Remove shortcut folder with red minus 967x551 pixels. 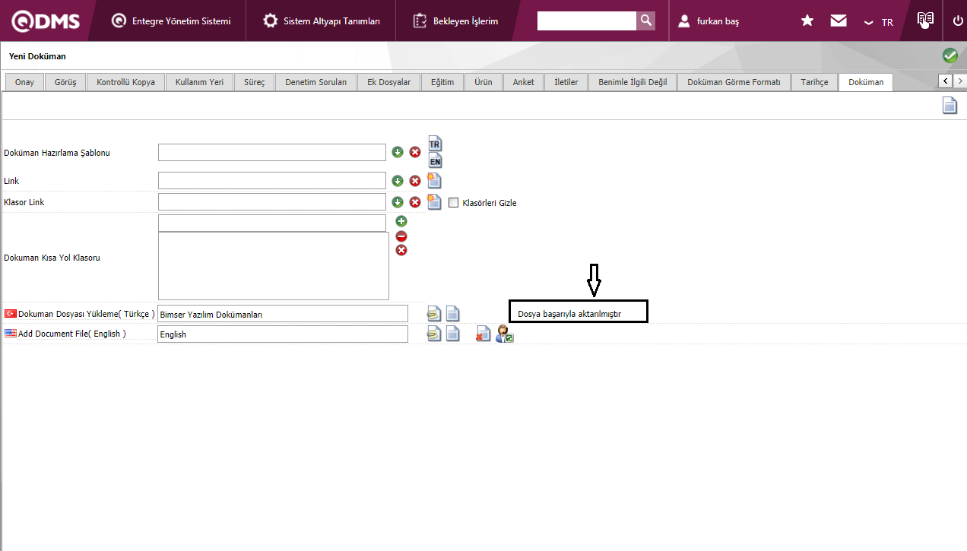coord(401,236)
